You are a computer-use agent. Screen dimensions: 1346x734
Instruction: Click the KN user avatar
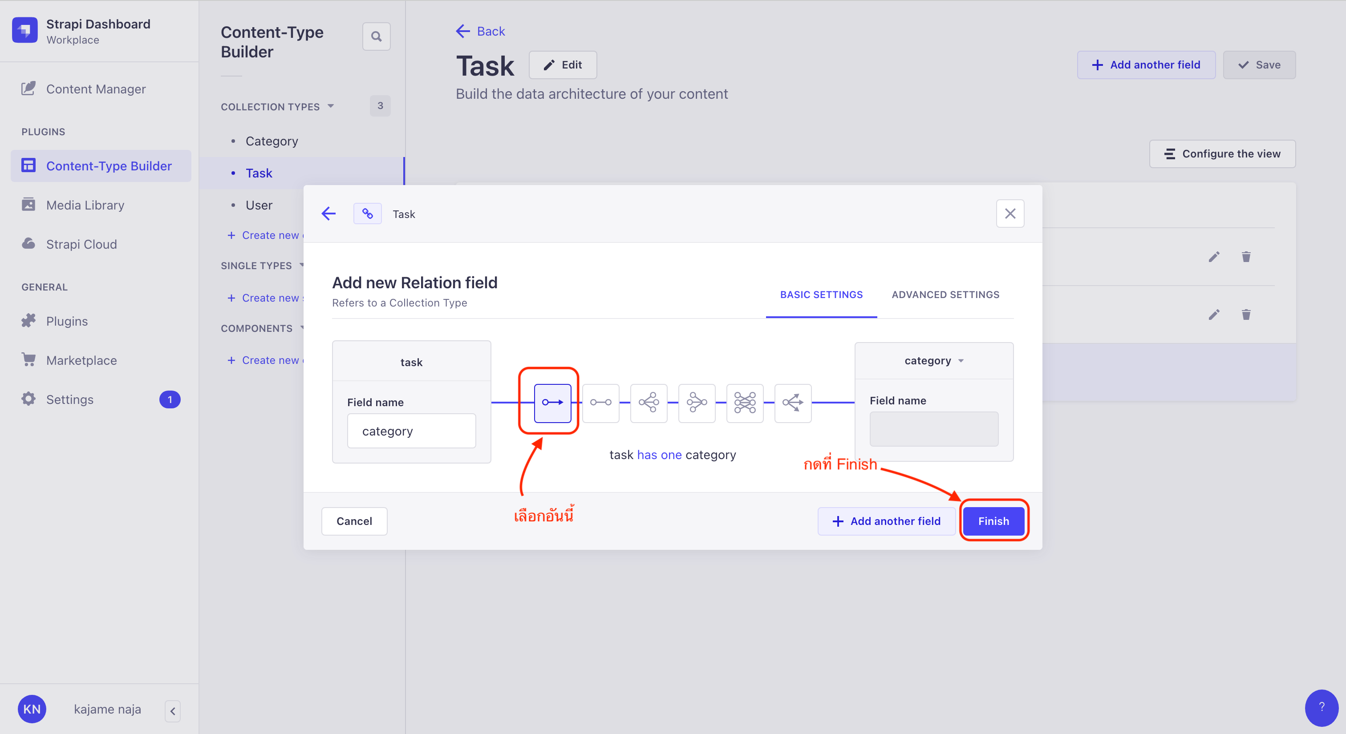tap(32, 709)
